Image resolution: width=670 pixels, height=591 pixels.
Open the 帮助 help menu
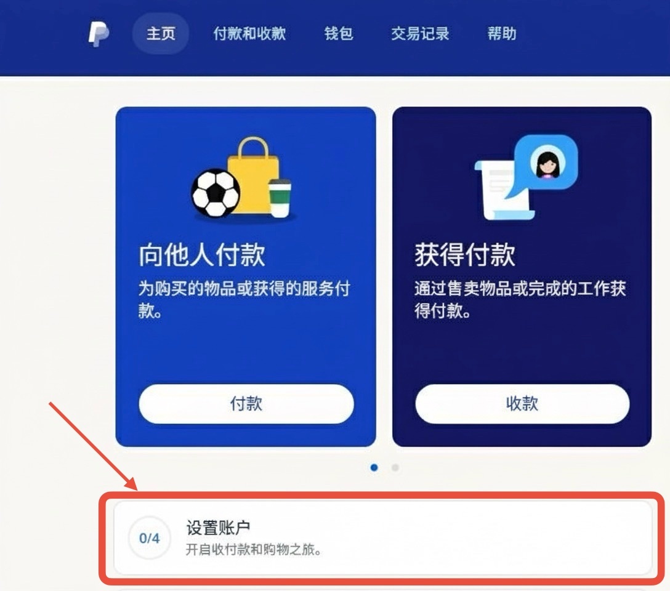502,33
